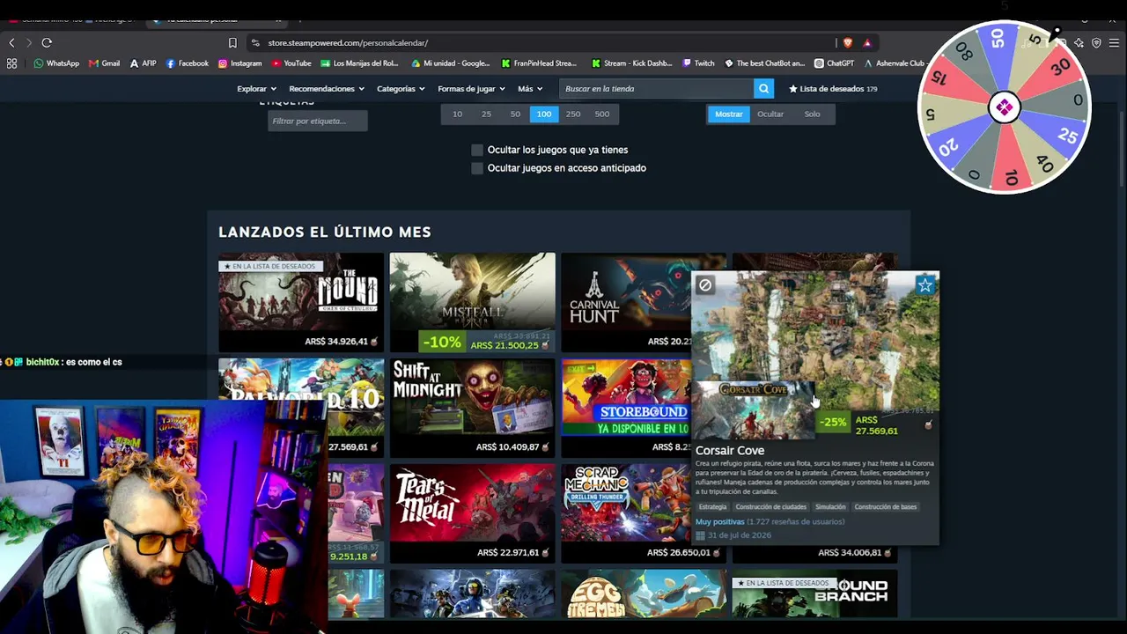Select the highlighted 100 results option
Viewport: 1127px width, 634px height.
click(x=544, y=114)
